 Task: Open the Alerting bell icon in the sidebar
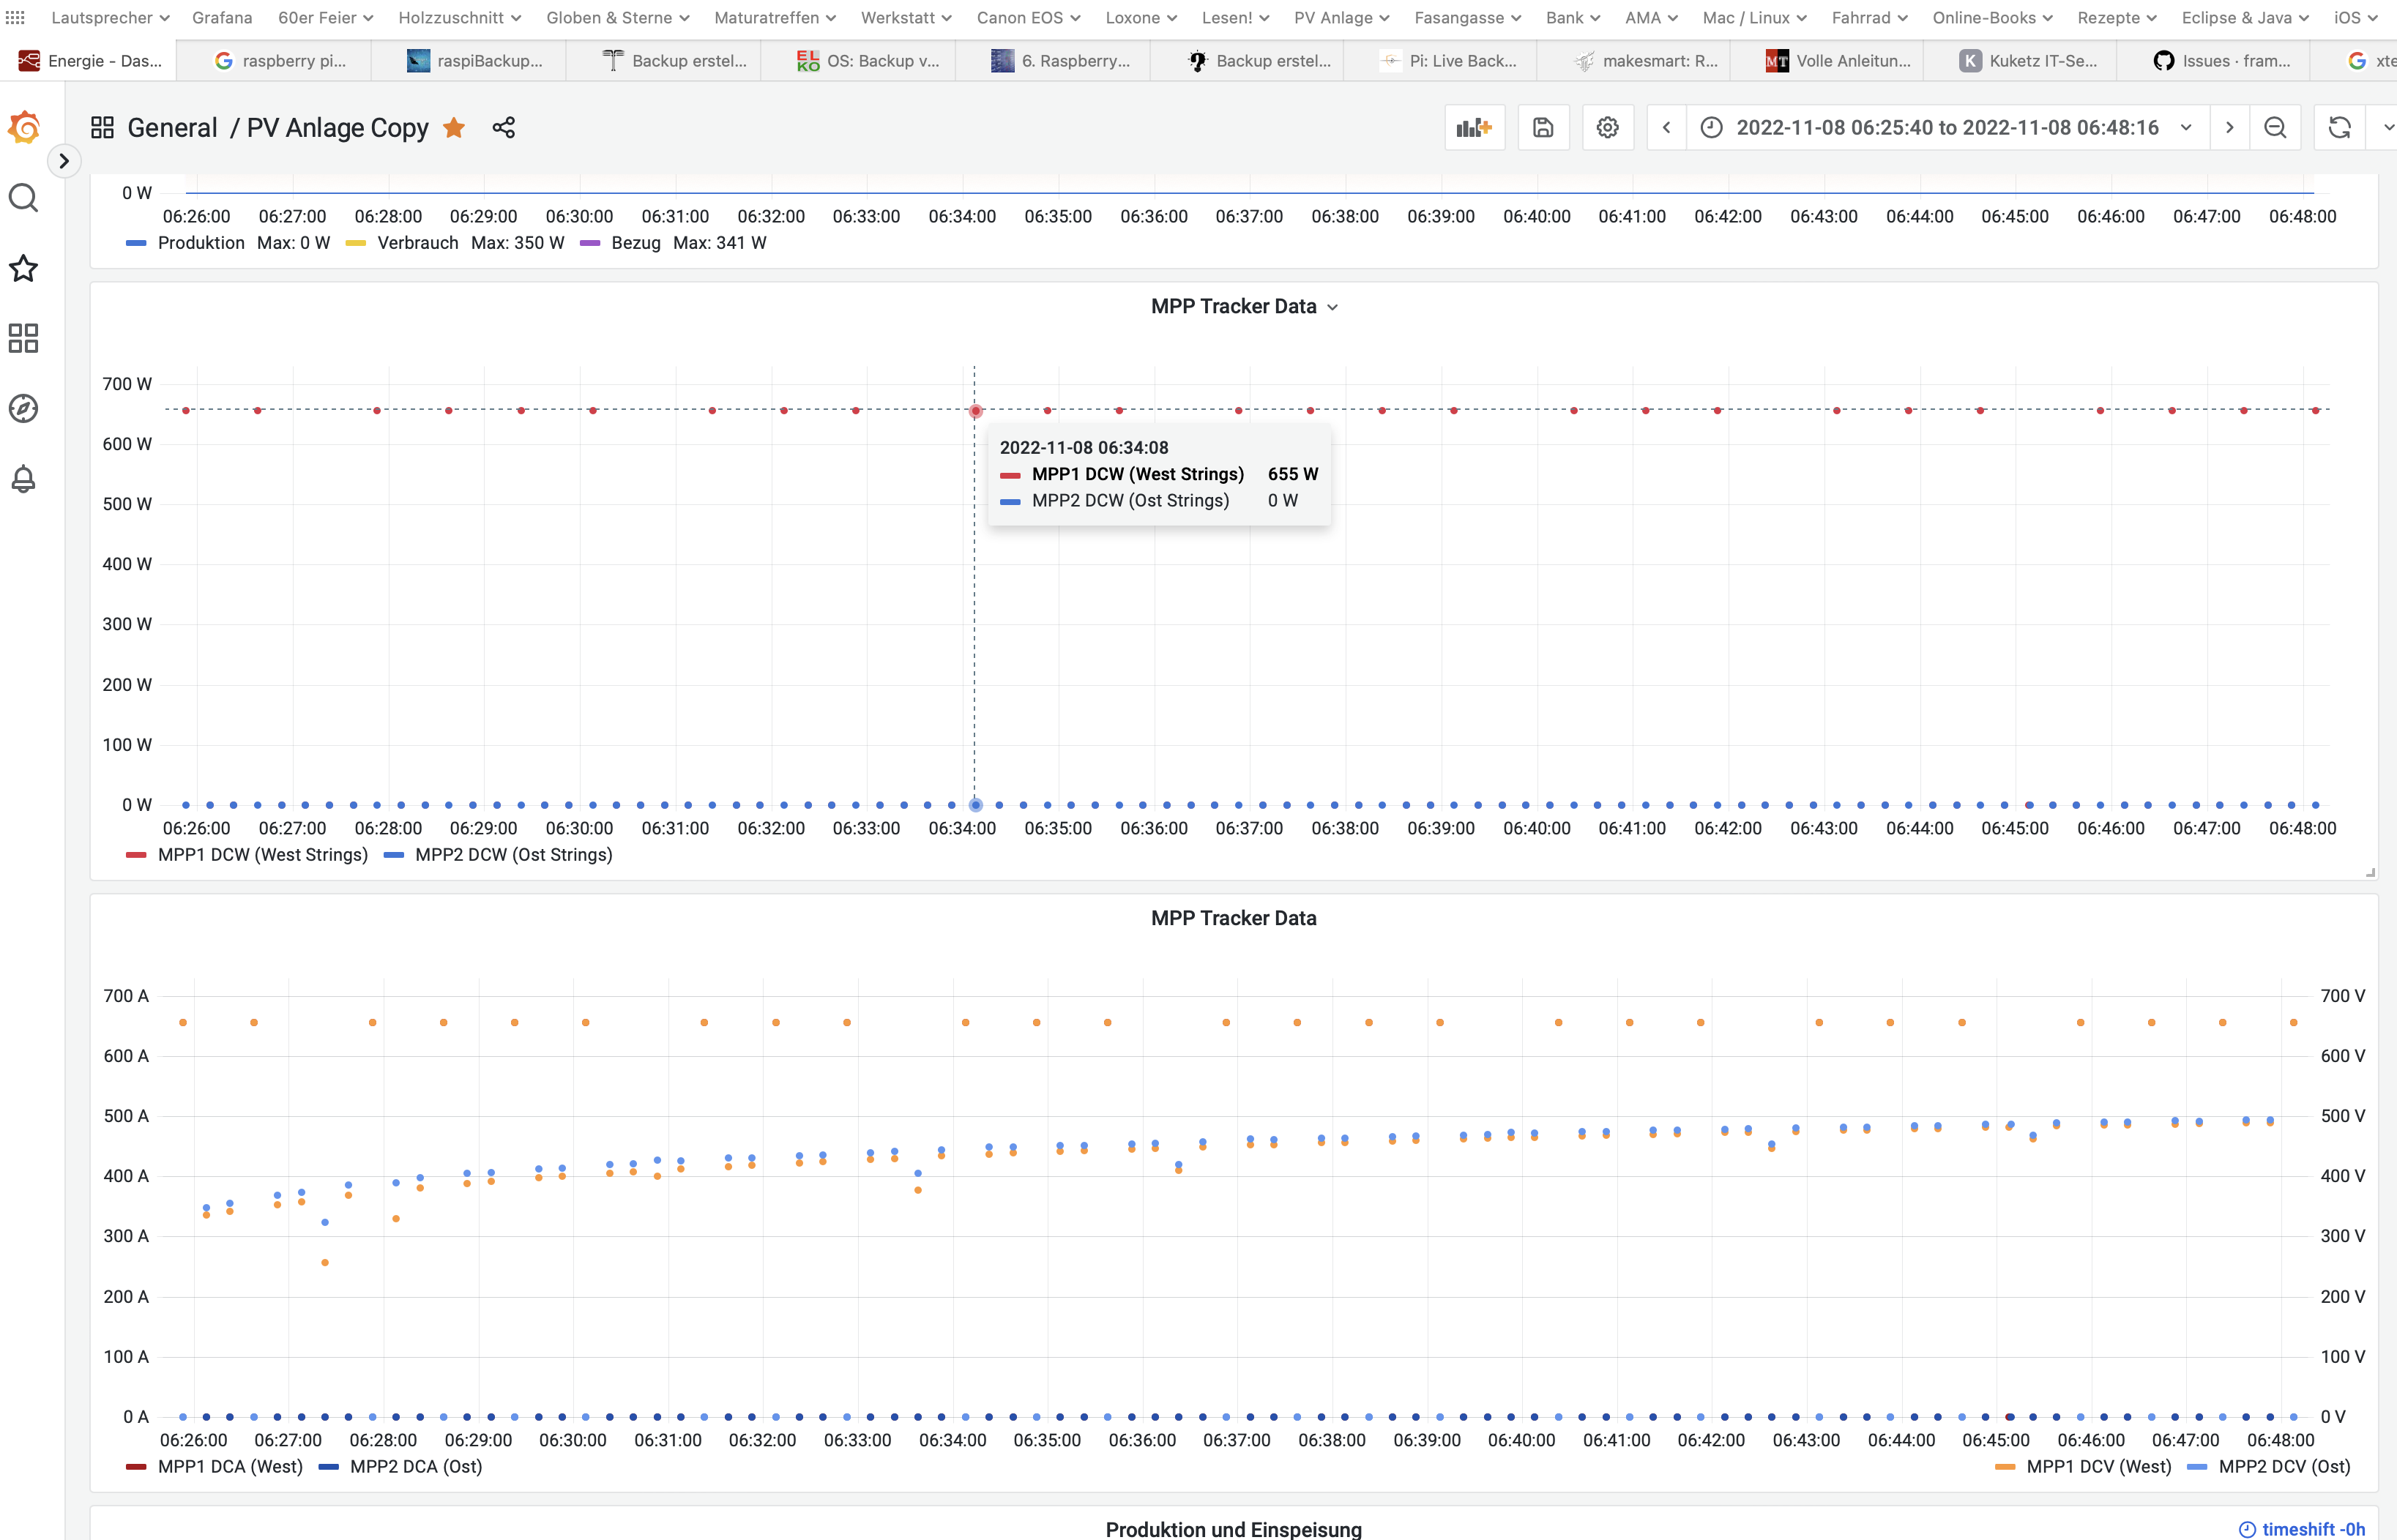24,479
